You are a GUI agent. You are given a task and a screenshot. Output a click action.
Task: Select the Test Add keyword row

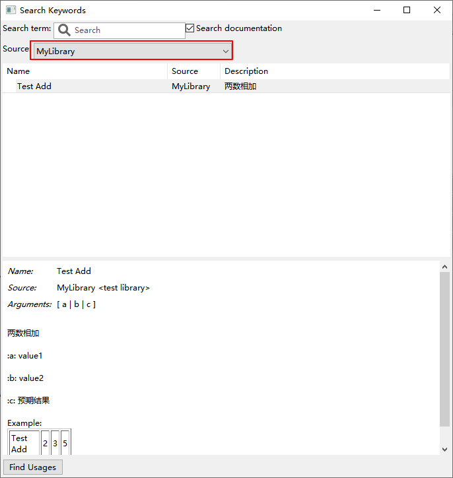[x=226, y=86]
